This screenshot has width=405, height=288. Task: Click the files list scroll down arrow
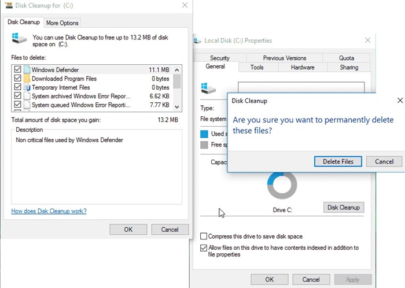click(177, 107)
